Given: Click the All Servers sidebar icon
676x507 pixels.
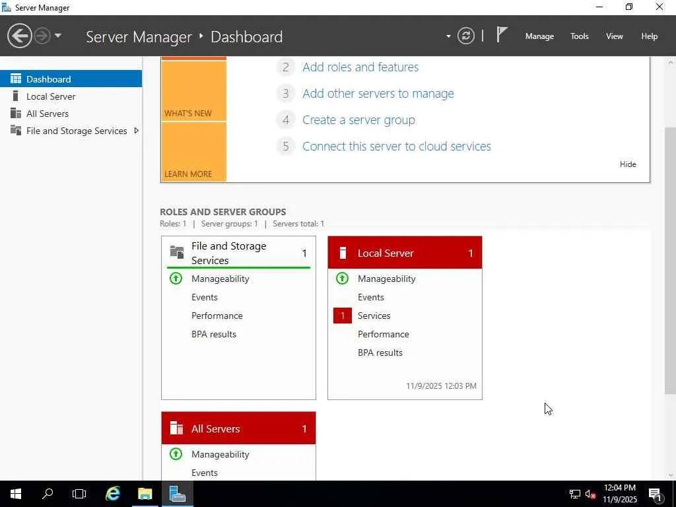Looking at the screenshot, I should coord(16,113).
